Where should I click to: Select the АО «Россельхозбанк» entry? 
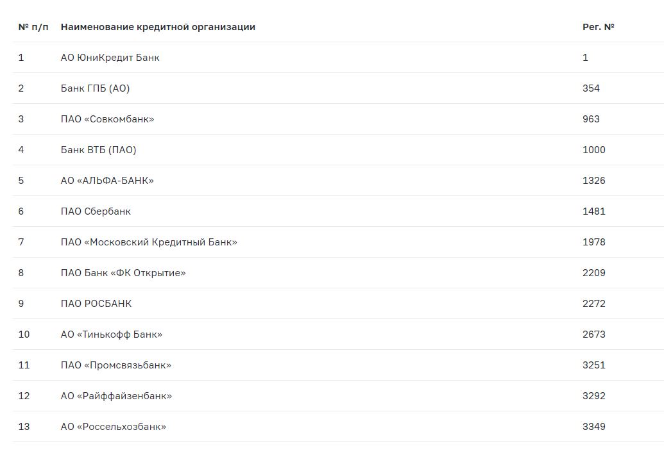tap(114, 427)
